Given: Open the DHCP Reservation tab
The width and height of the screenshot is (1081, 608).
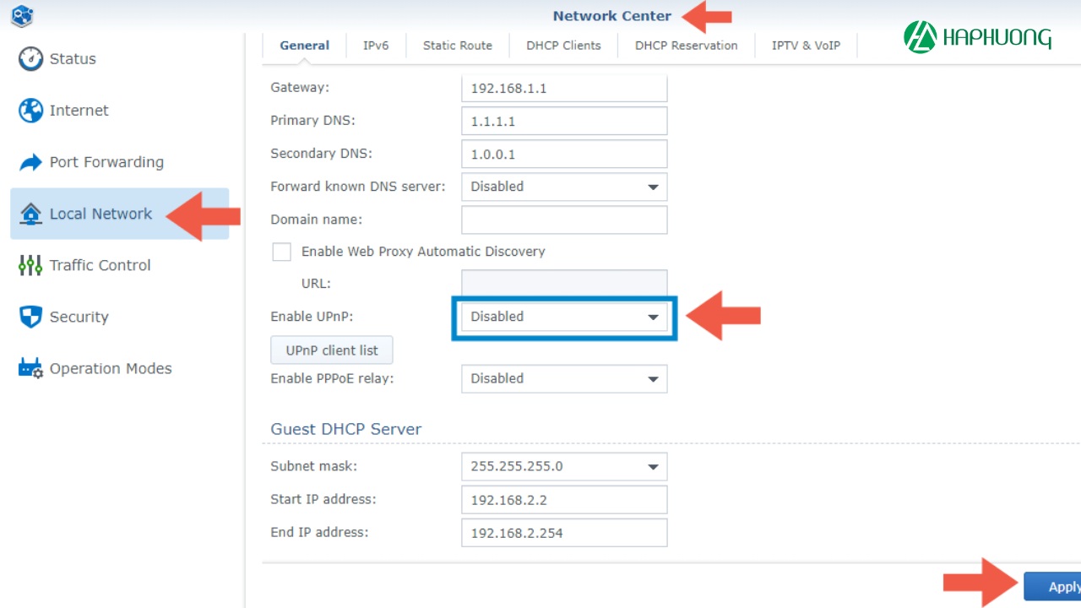Looking at the screenshot, I should click(x=686, y=46).
